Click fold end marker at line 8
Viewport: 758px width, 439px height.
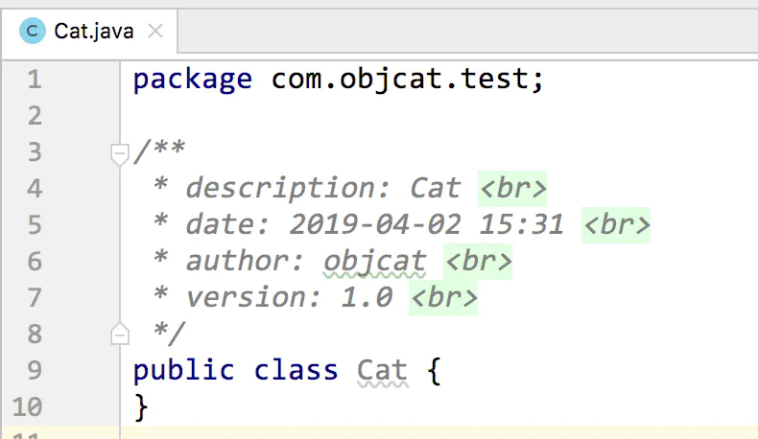119,334
